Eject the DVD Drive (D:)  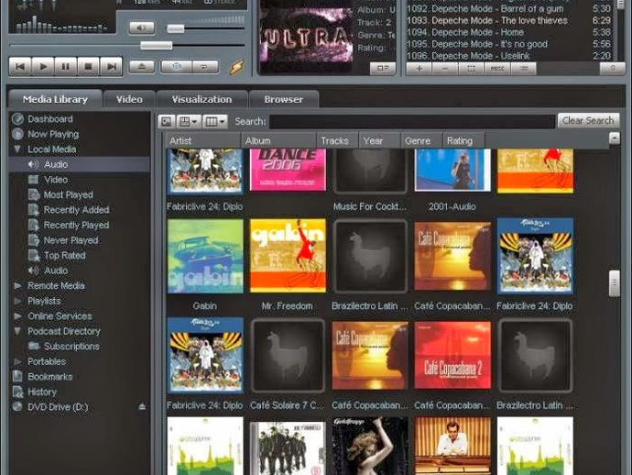142,406
